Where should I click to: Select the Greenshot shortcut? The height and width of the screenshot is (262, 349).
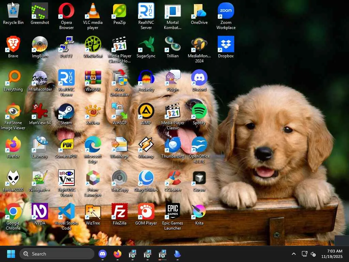[40, 14]
